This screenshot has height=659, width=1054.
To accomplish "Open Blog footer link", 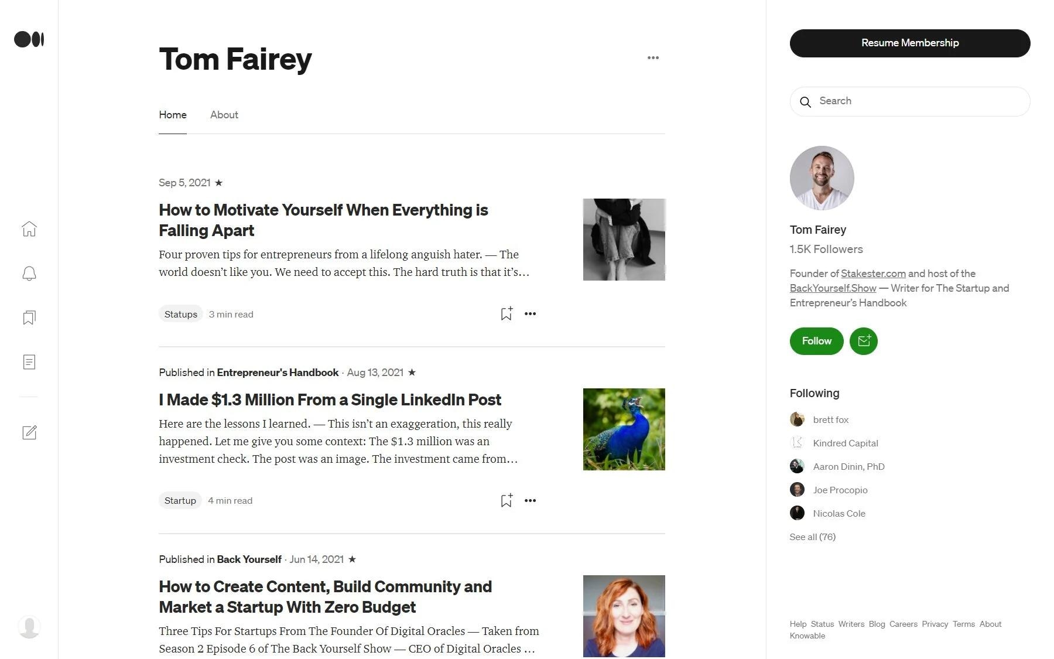I will click(x=877, y=624).
